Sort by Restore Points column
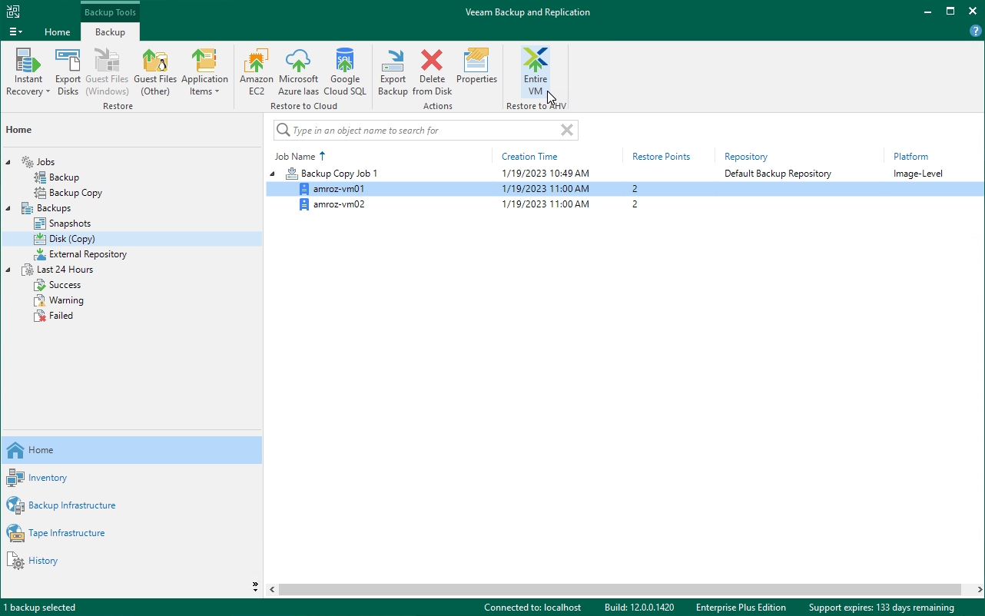Image resolution: width=985 pixels, height=616 pixels. 661,157
